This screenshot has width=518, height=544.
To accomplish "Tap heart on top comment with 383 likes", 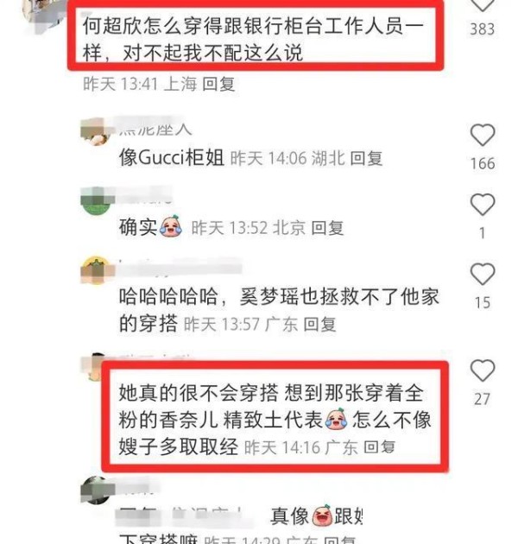I will click(x=483, y=5).
